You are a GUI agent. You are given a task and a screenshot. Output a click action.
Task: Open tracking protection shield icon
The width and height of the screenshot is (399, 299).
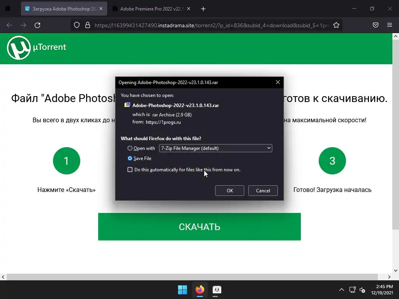(77, 25)
